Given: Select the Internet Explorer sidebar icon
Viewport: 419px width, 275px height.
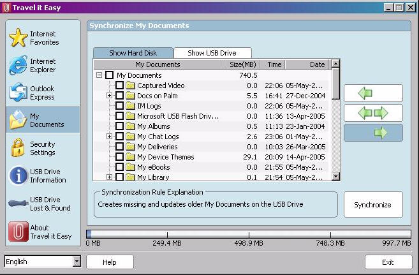Looking at the screenshot, I should tap(18, 65).
